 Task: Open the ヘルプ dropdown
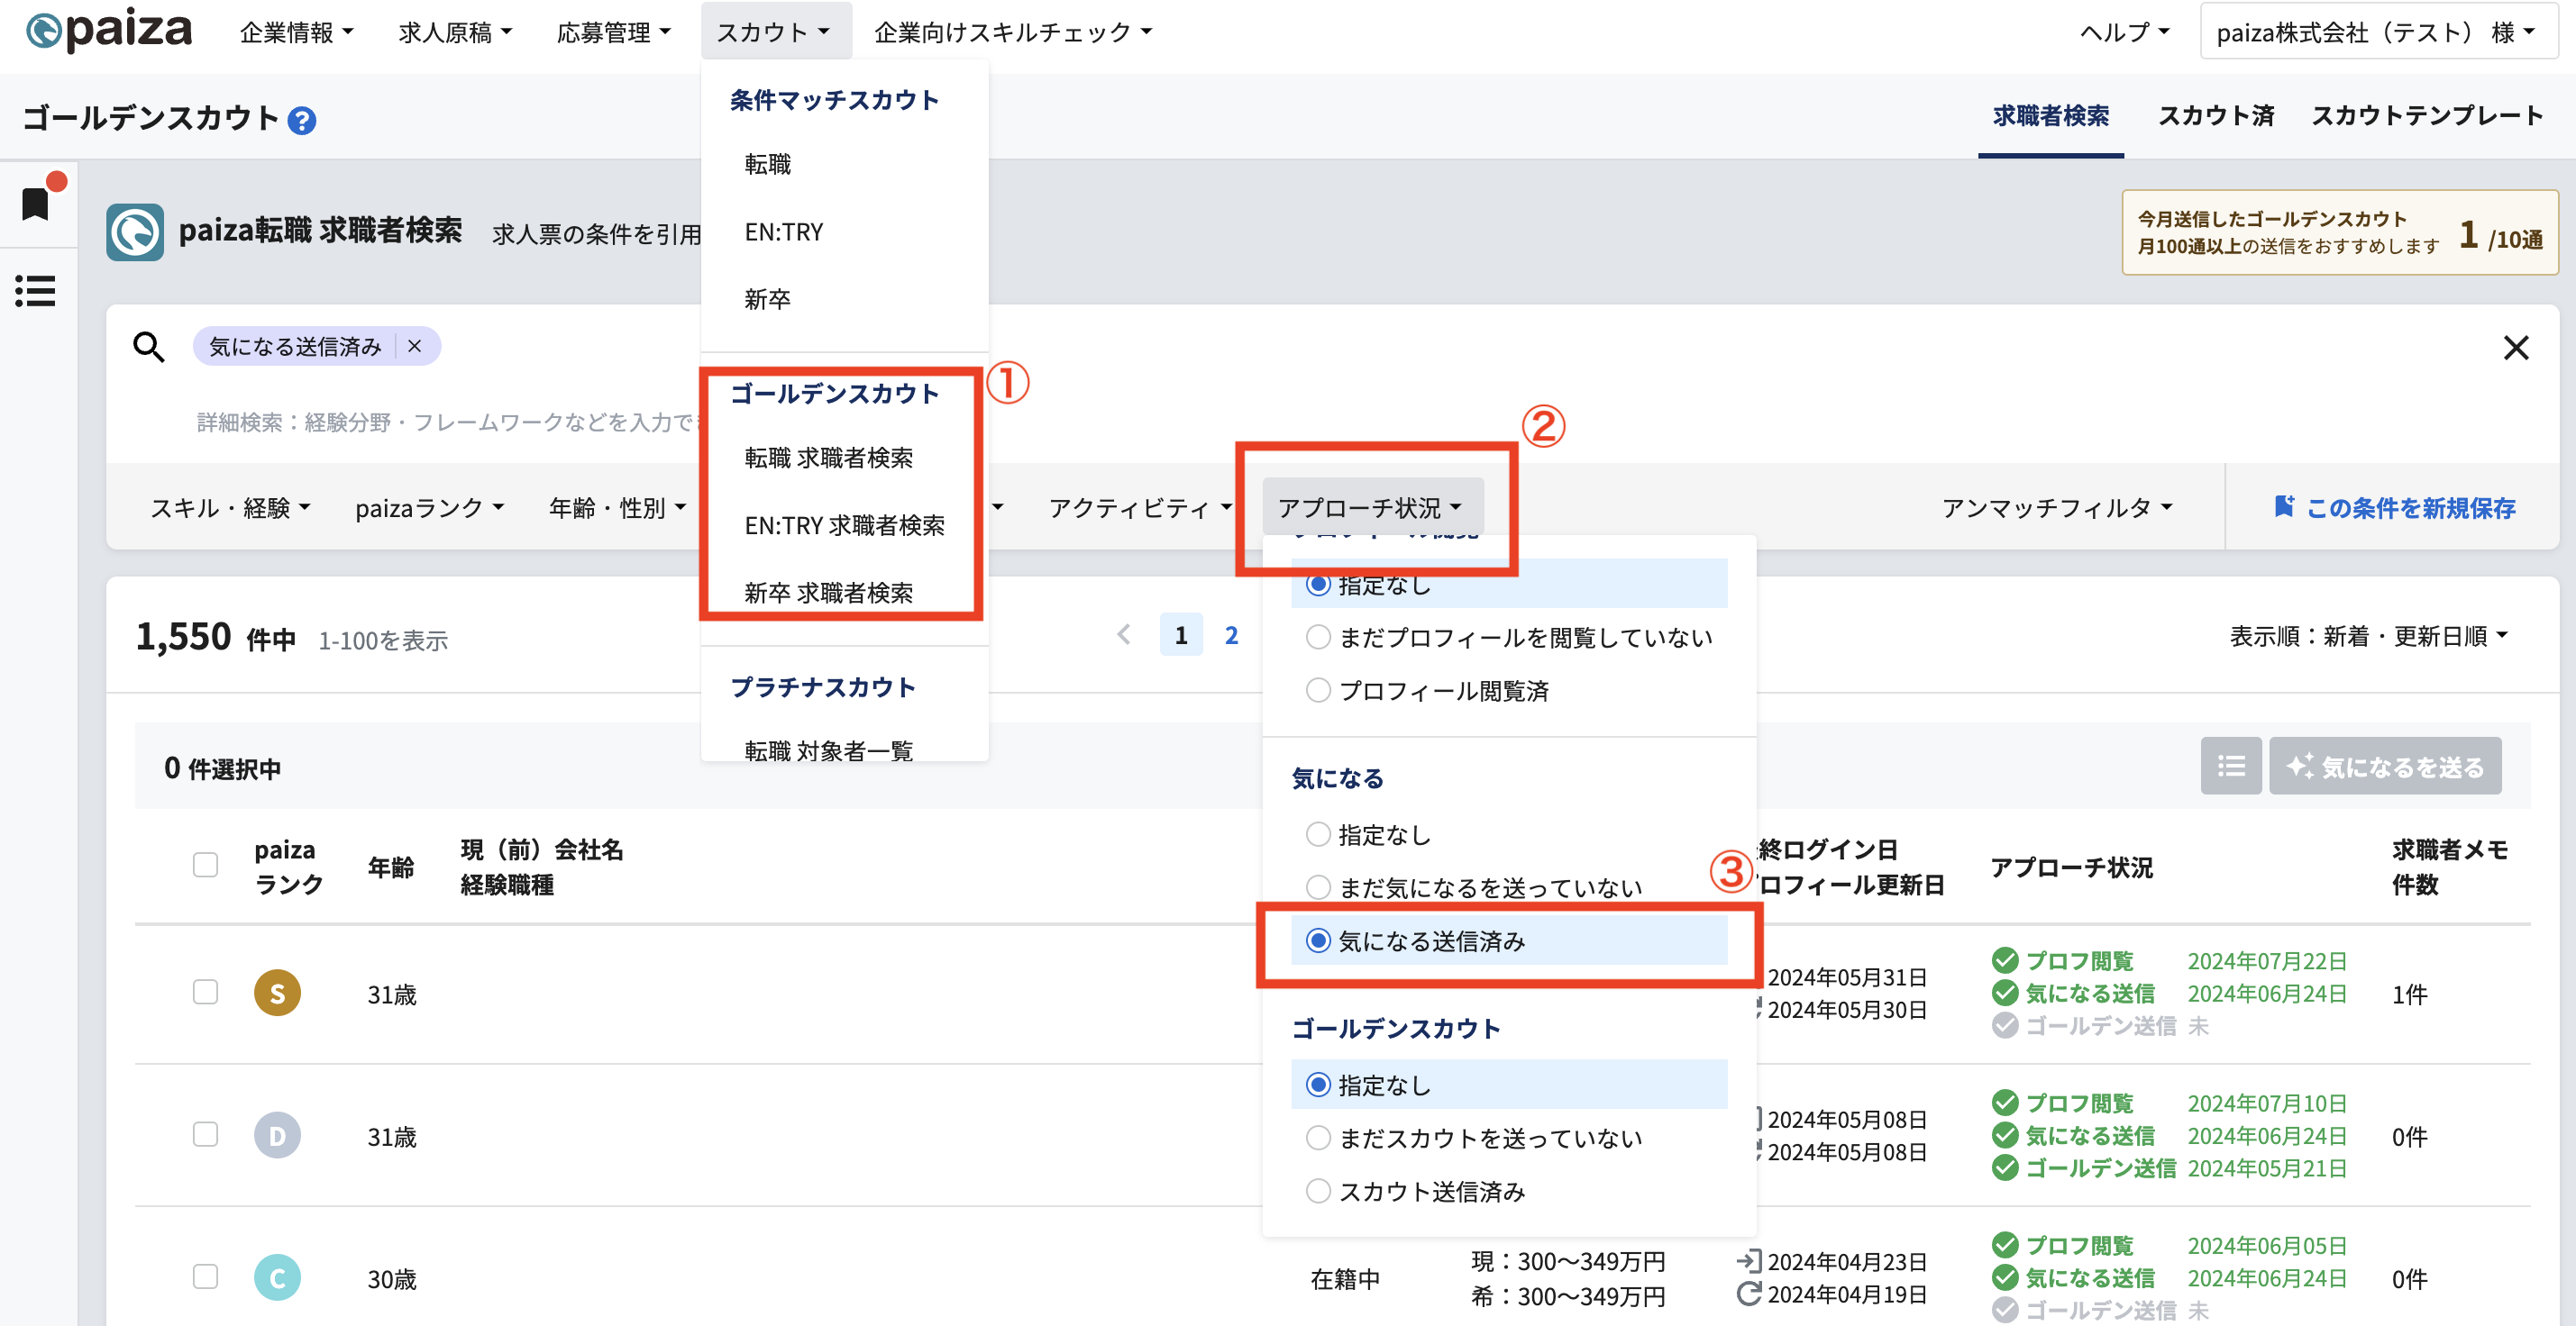coord(2125,32)
